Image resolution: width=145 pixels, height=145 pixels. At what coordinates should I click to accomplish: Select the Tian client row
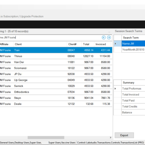[56, 50]
